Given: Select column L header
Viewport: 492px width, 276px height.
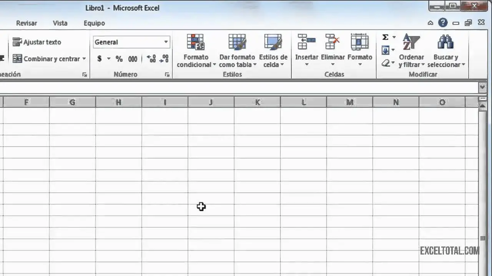Looking at the screenshot, I should click(304, 102).
